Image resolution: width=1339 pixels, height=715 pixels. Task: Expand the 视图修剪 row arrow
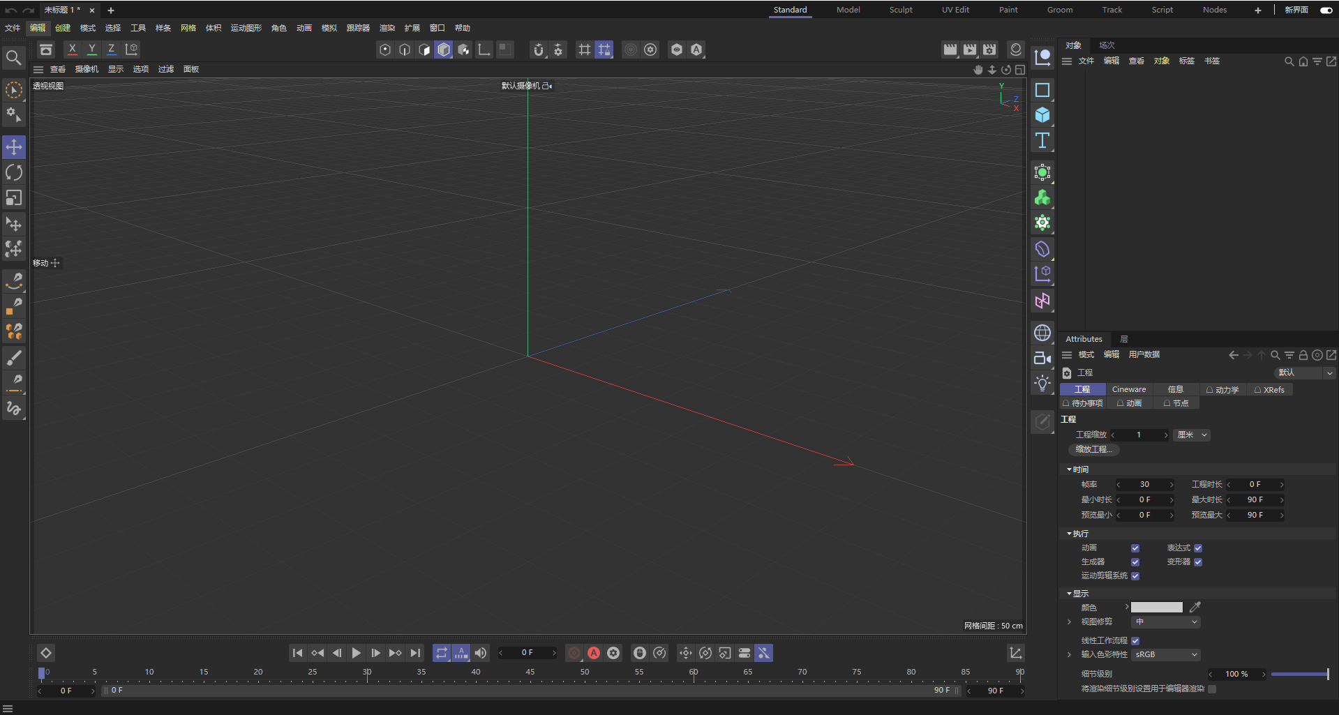(1069, 622)
